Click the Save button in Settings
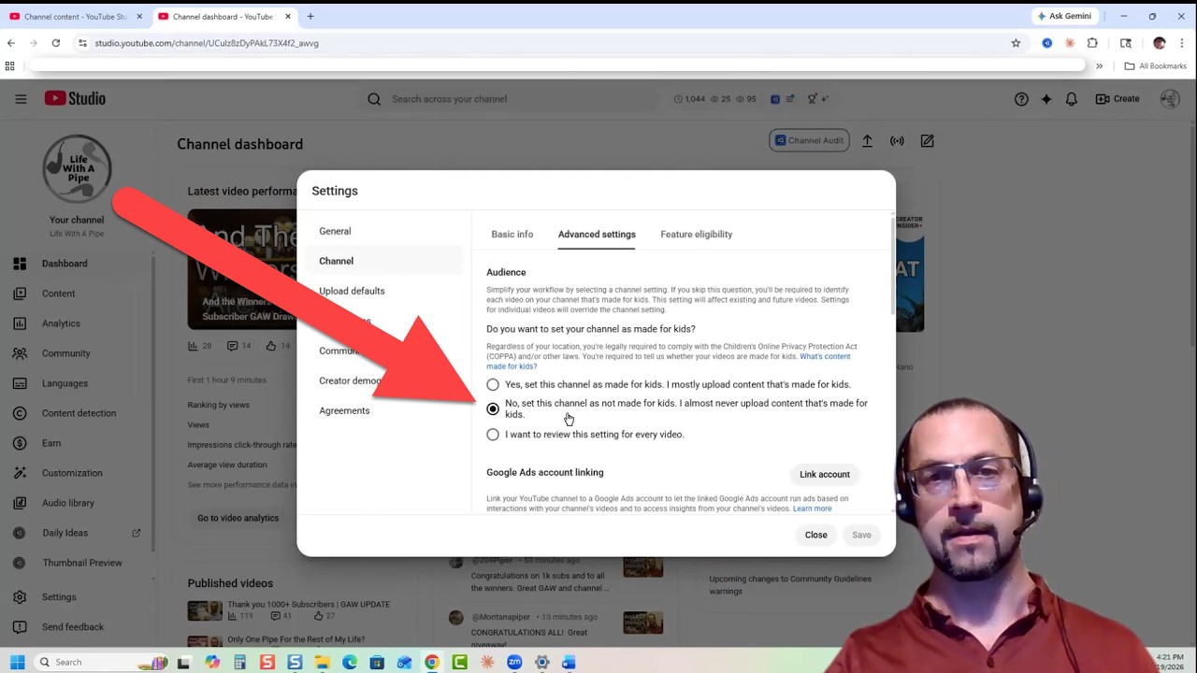Image resolution: width=1197 pixels, height=673 pixels. [861, 536]
